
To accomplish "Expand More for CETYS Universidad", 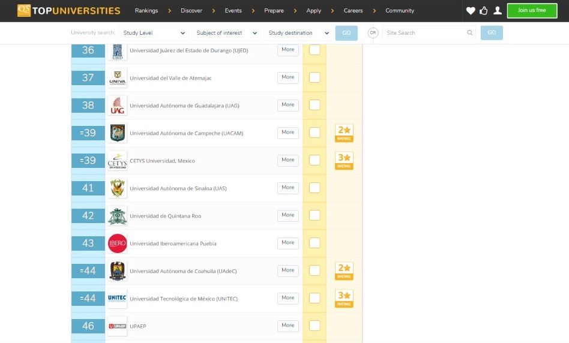I will coord(288,160).
